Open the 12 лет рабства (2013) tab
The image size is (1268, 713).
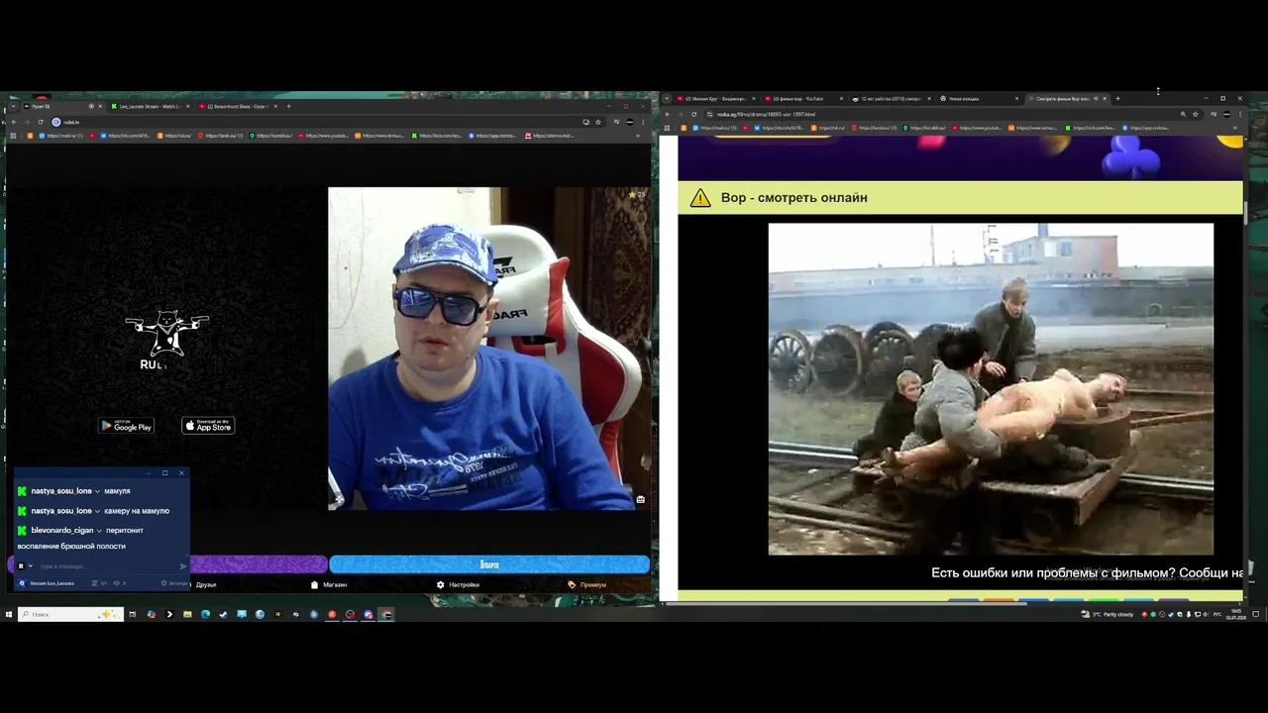click(890, 98)
